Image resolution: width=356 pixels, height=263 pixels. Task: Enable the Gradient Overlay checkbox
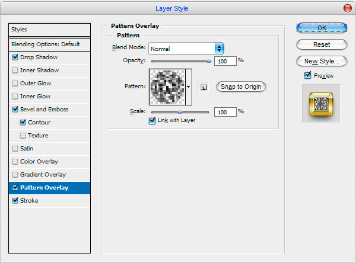tap(15, 175)
